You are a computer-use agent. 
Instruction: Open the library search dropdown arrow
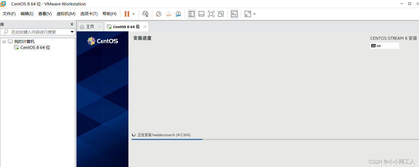tap(72, 32)
